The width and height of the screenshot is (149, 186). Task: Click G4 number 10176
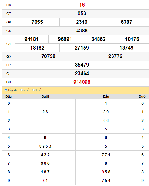point(132,39)
